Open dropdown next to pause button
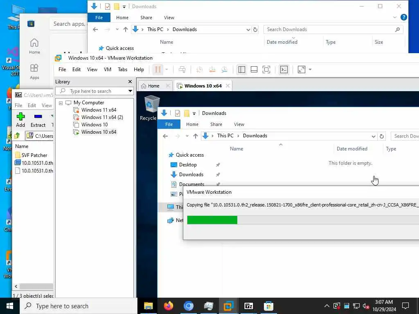This screenshot has height=314, width=419. [167, 70]
